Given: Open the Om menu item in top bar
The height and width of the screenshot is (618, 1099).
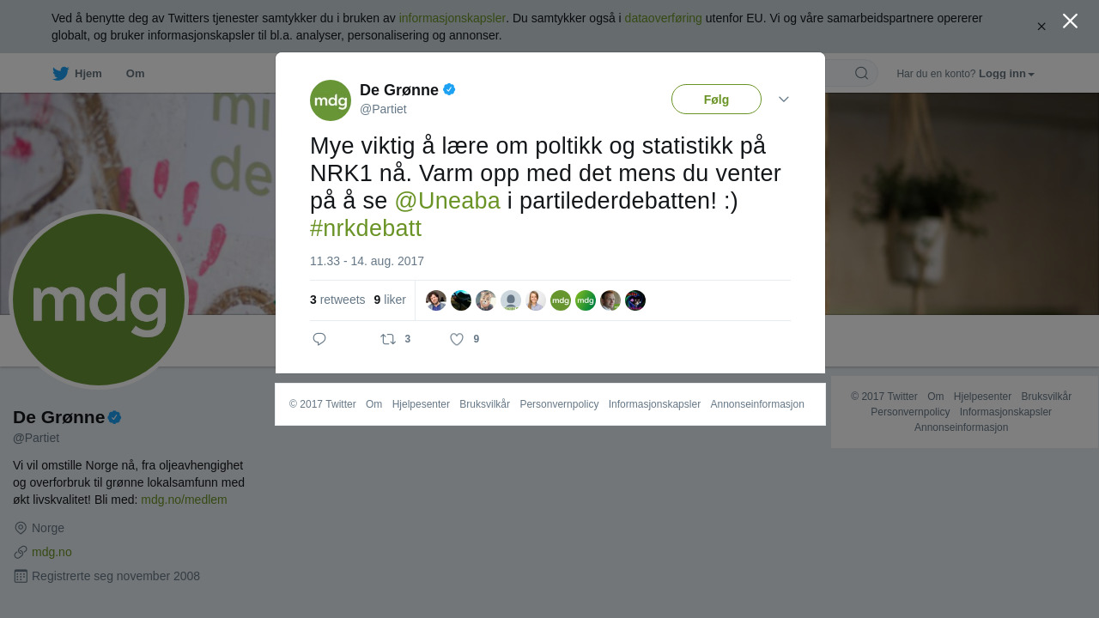Looking at the screenshot, I should coord(135,74).
